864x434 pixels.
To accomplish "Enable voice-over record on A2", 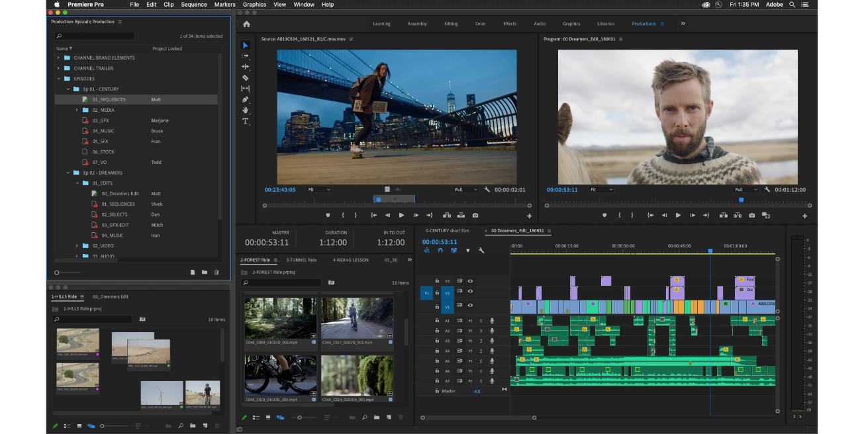I will coord(491,330).
